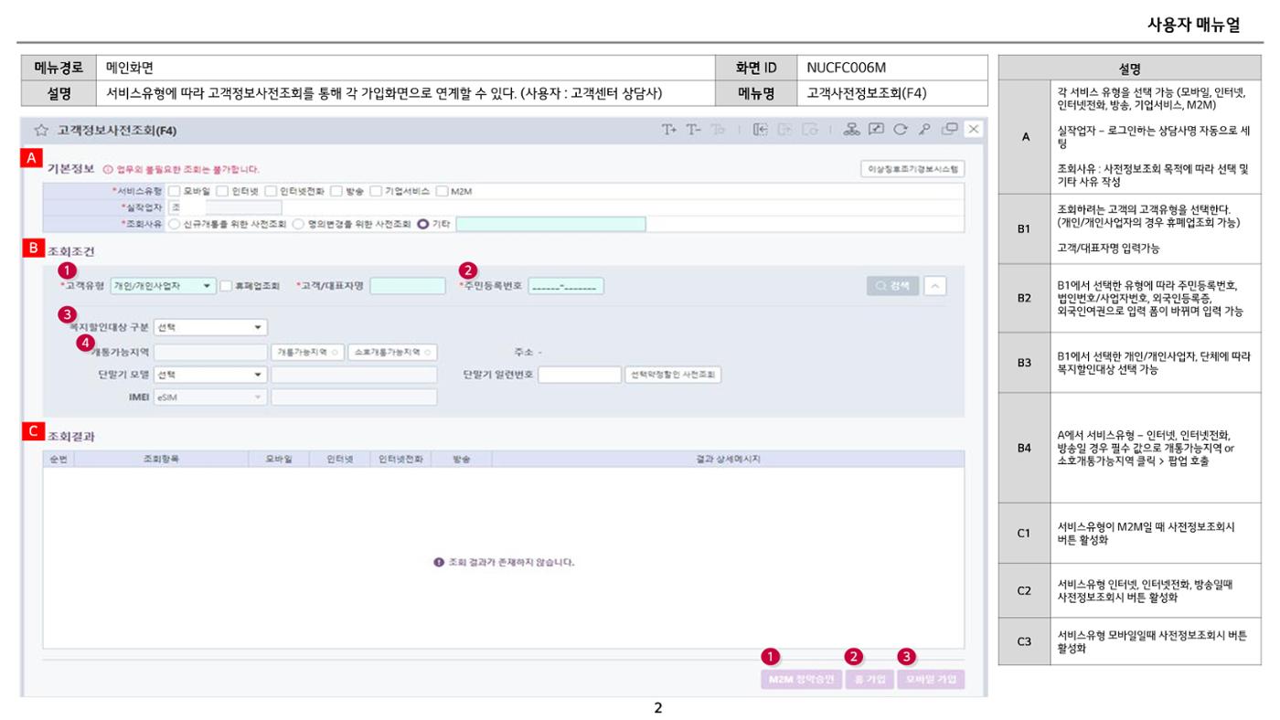1280x720 pixels.
Task: Open the 복지할인대상 구분 dropdown
Action: coord(210,327)
